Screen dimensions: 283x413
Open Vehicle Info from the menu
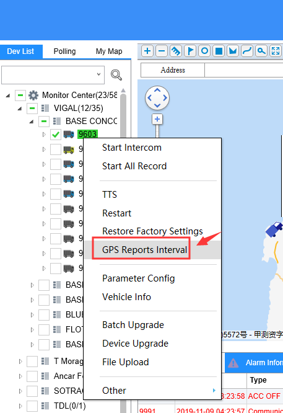tap(126, 297)
